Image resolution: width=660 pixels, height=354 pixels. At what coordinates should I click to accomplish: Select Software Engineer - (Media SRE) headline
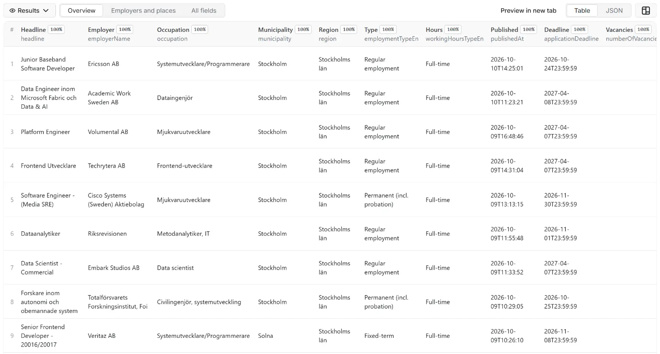[48, 200]
